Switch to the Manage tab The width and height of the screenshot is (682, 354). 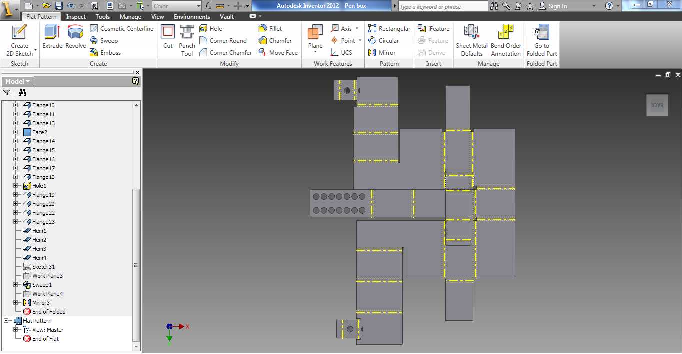tap(130, 16)
